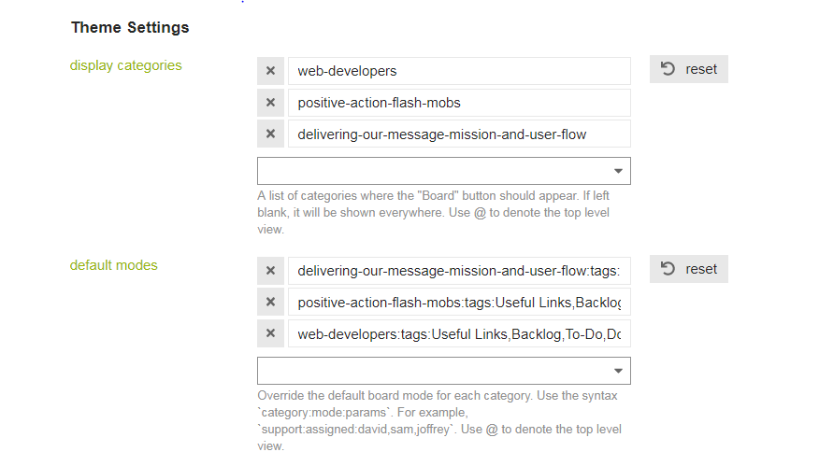Remove delivering-our-message default mode entry

click(x=270, y=271)
